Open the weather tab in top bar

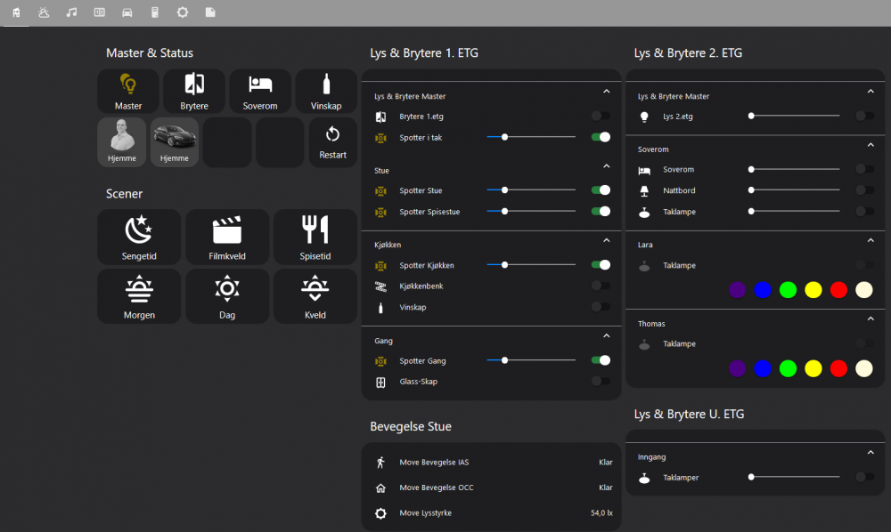pyautogui.click(x=44, y=12)
